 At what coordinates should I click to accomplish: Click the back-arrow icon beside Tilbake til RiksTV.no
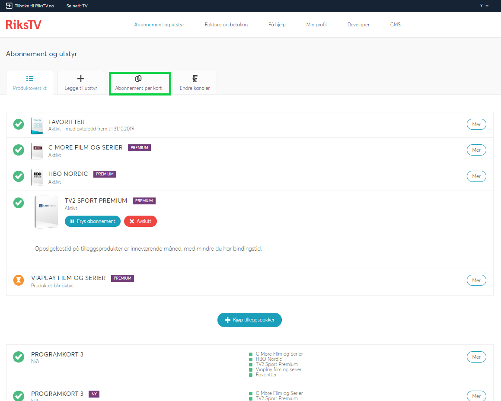point(9,6)
